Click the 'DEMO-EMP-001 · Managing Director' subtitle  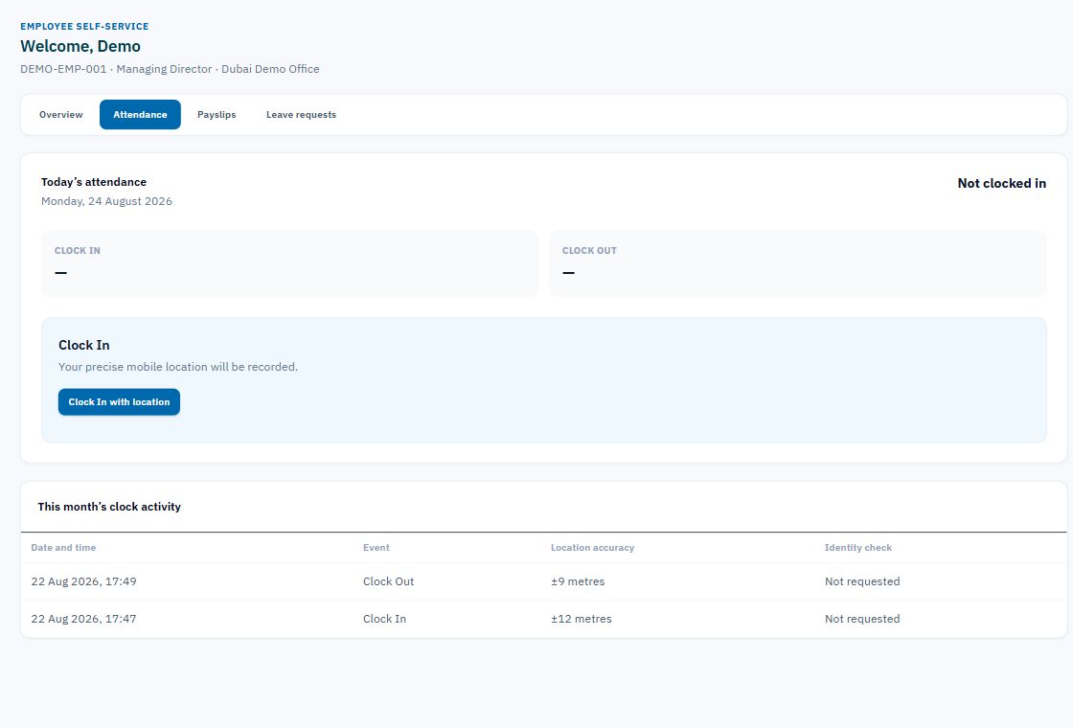pyautogui.click(x=116, y=68)
